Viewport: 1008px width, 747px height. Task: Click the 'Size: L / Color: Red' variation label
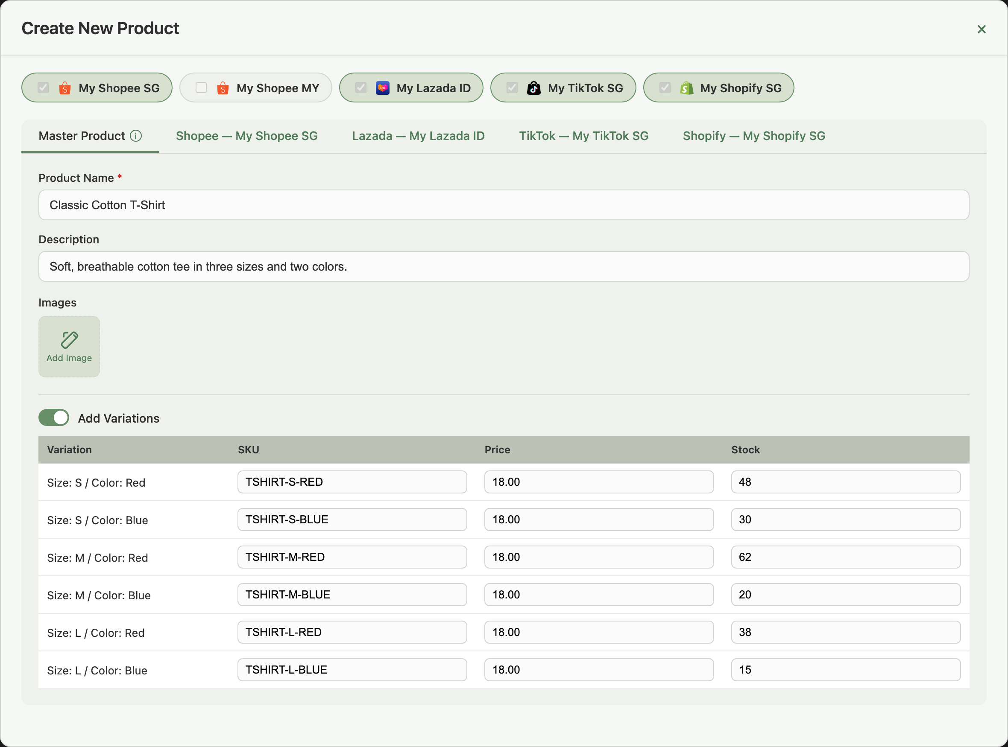[96, 633]
